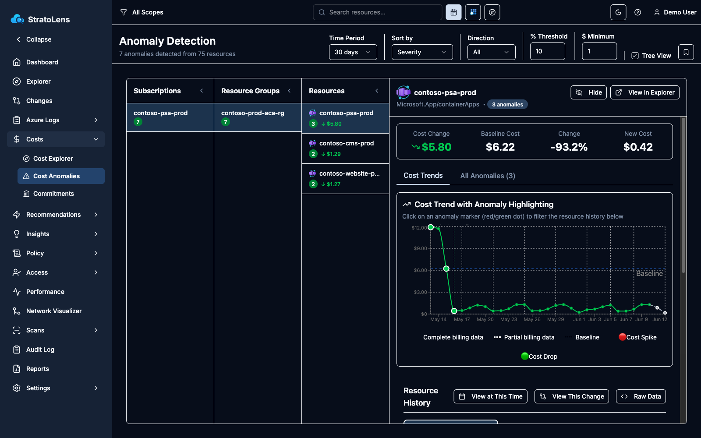The width and height of the screenshot is (701, 438).
Task: Switch to All Anomalies (3) tab
Action: tap(488, 176)
